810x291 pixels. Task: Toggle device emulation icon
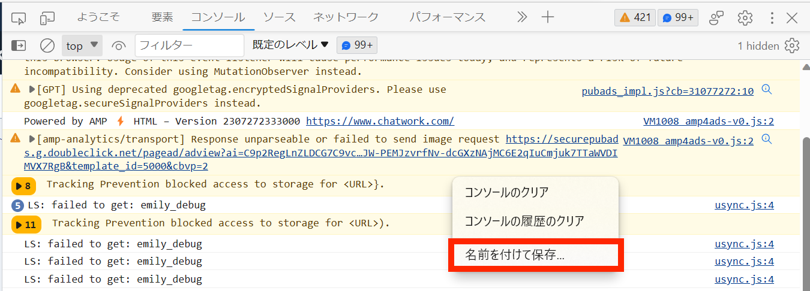tap(47, 18)
